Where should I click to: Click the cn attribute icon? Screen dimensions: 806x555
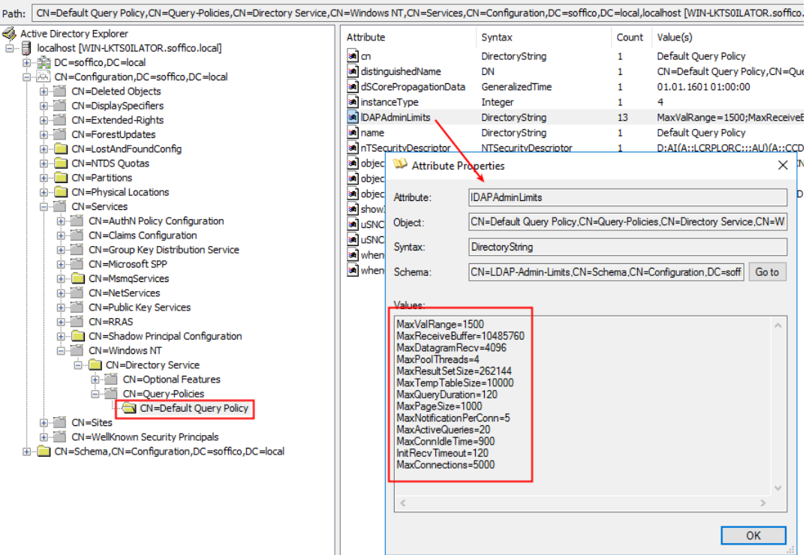tap(353, 56)
